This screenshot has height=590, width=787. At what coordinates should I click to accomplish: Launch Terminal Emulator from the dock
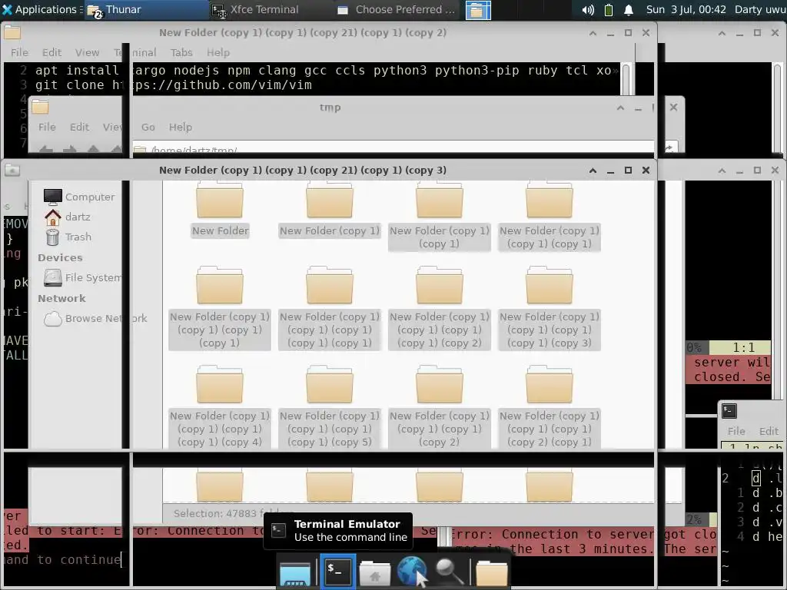pyautogui.click(x=338, y=571)
